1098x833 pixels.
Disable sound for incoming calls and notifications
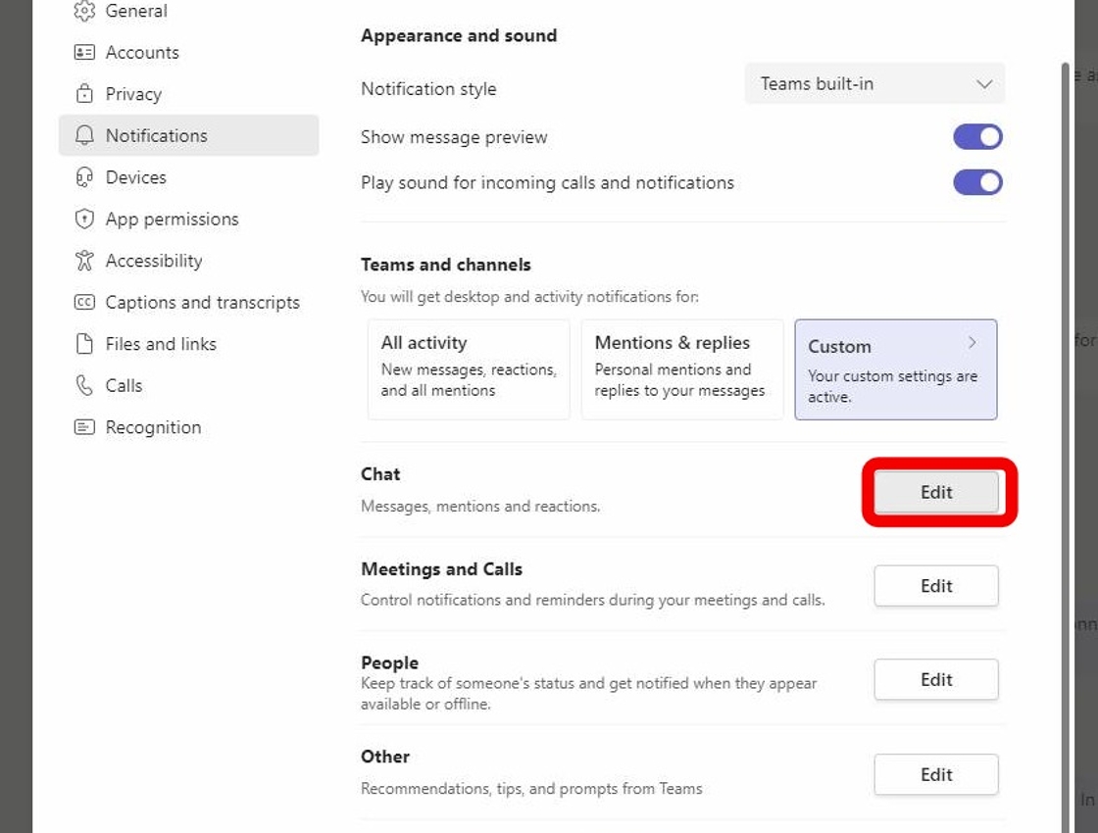[977, 182]
